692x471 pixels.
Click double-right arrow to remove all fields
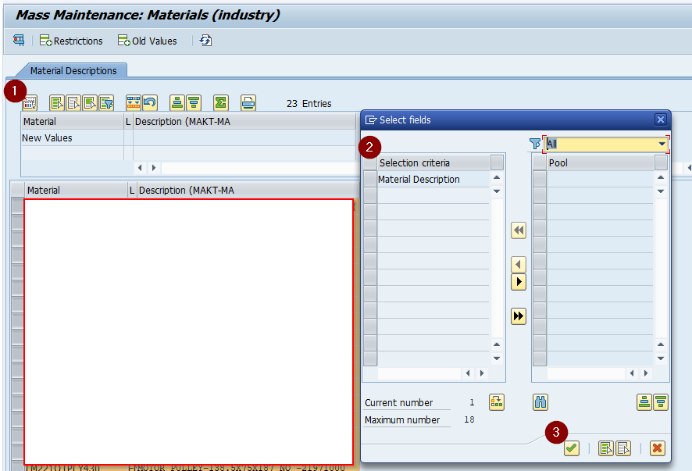[x=519, y=316]
